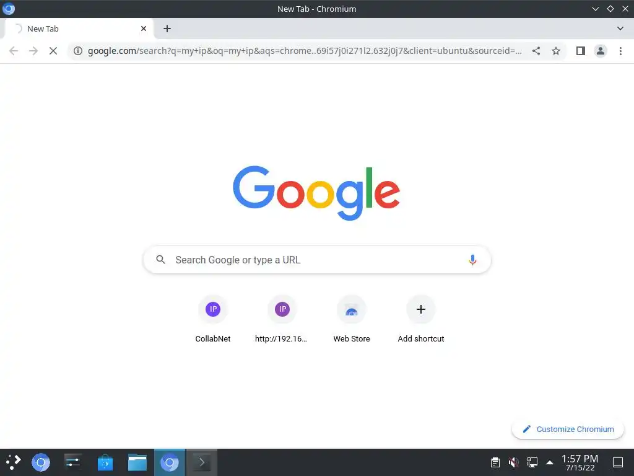Stop loading the page

click(53, 51)
